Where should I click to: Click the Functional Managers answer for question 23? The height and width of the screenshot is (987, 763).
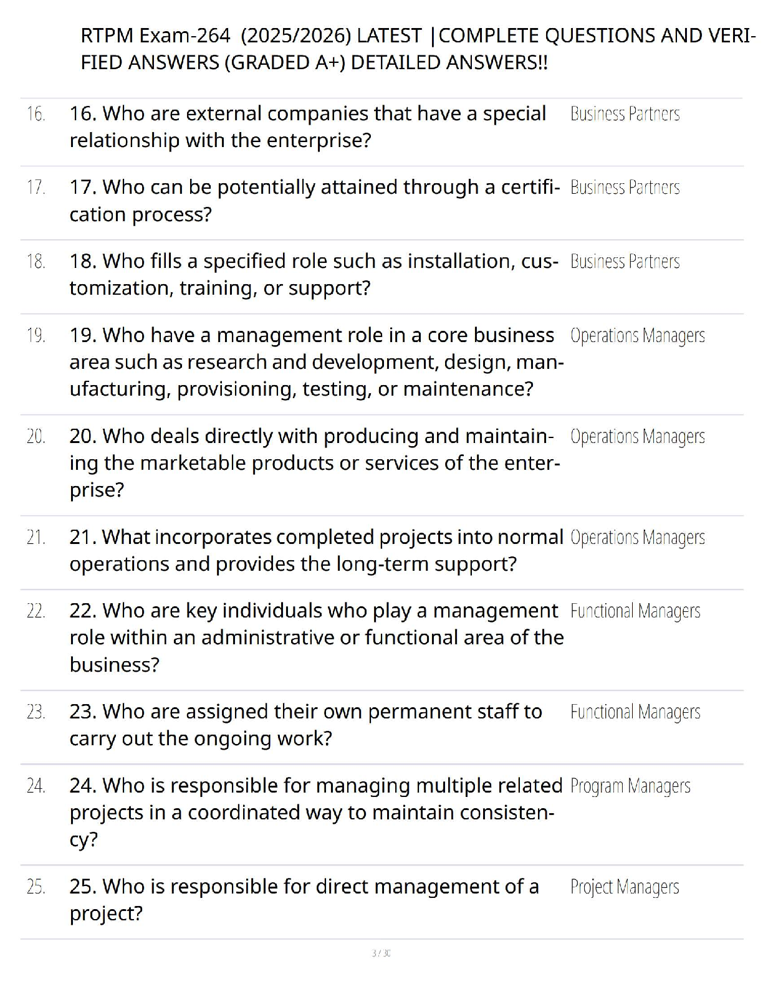tap(635, 712)
